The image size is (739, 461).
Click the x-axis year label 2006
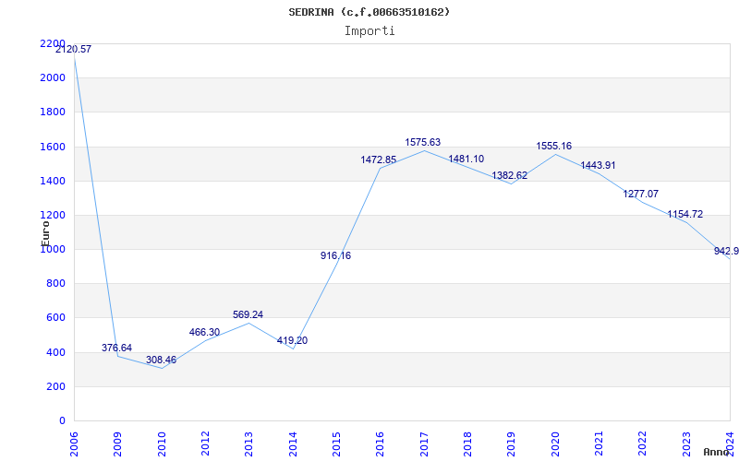[x=74, y=444]
